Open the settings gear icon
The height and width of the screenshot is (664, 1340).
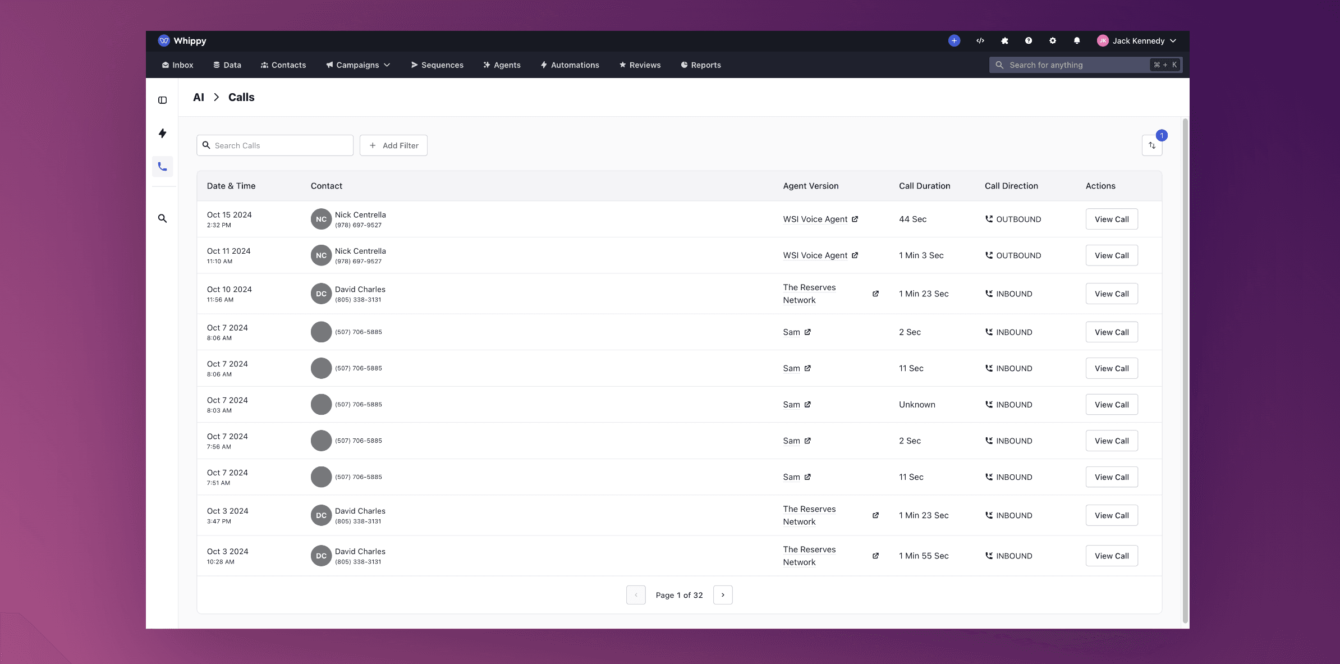click(x=1052, y=40)
